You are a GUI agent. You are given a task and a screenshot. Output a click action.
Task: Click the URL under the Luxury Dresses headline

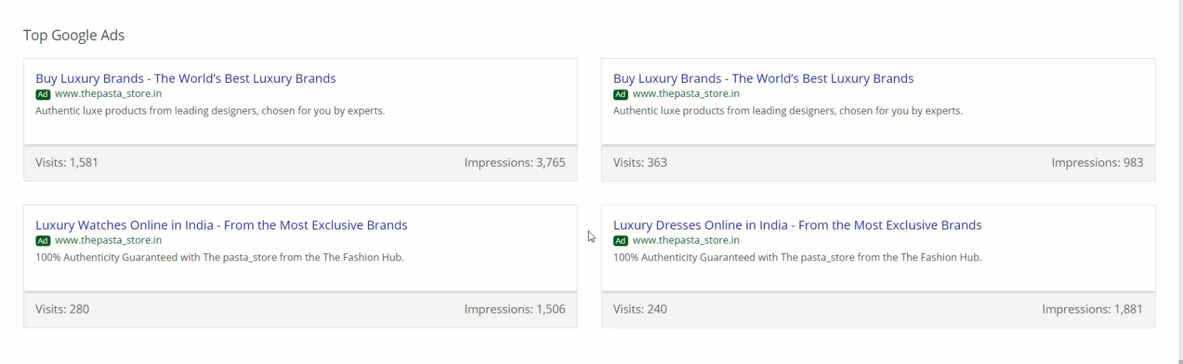(x=686, y=241)
